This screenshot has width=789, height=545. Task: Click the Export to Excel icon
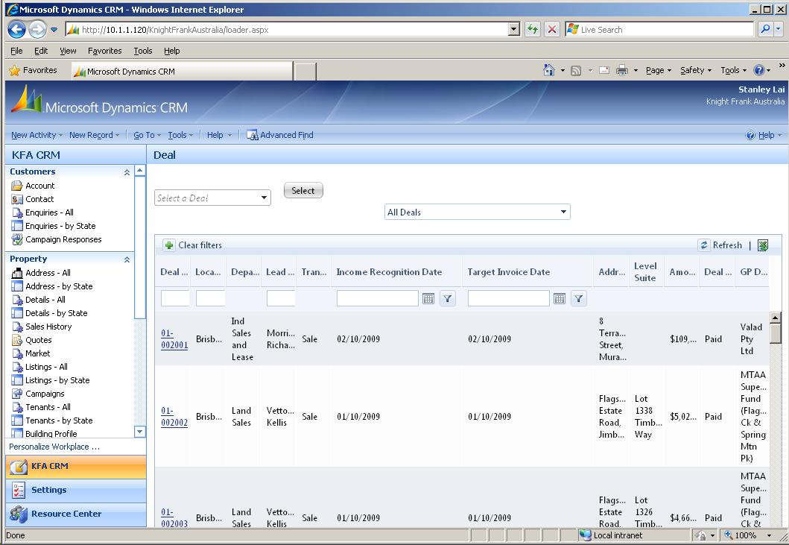(763, 245)
